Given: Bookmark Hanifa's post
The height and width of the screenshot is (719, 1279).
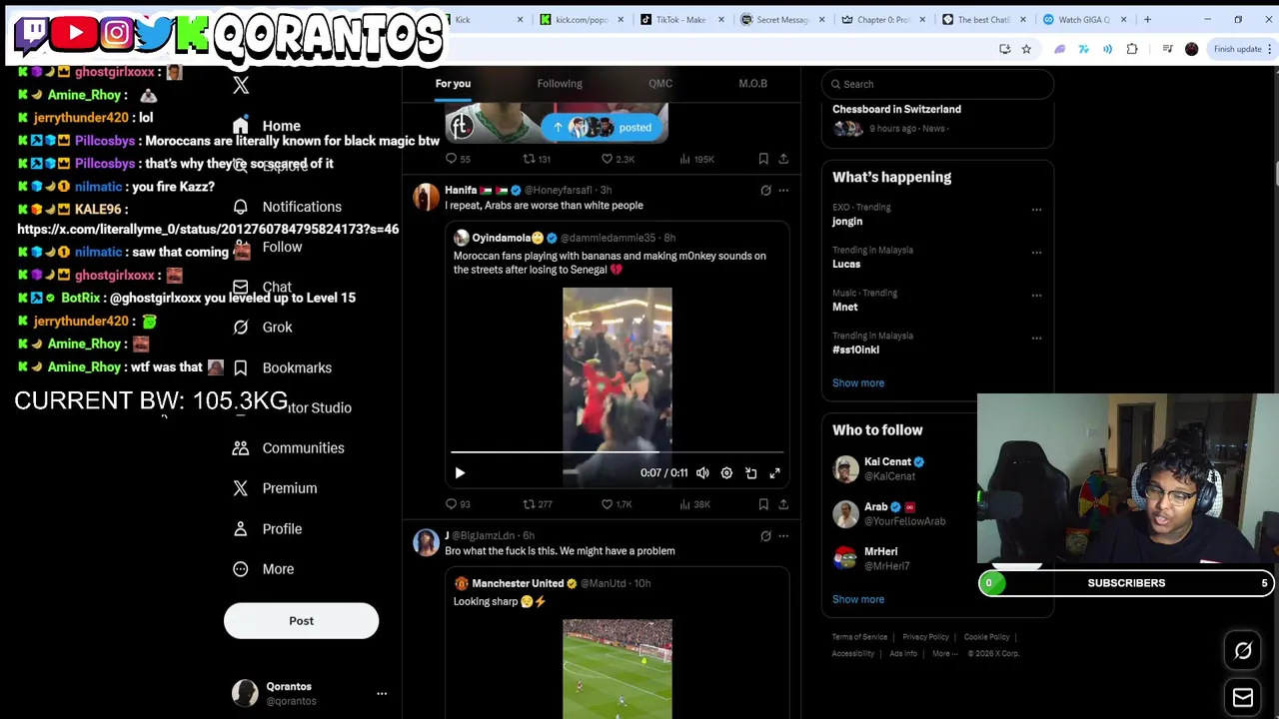Looking at the screenshot, I should pyautogui.click(x=763, y=504).
